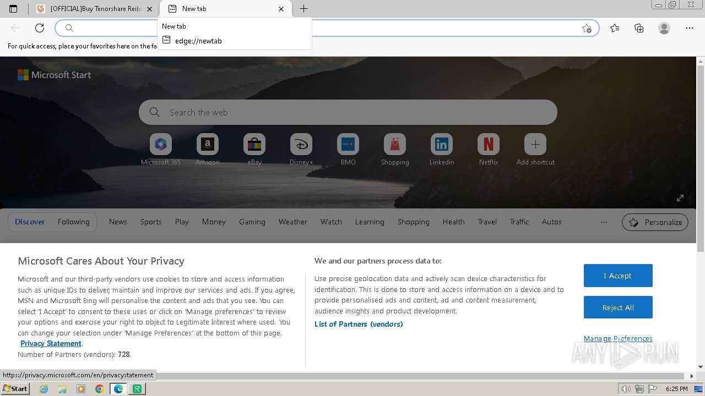Open the Favorites list icon

(x=615, y=28)
